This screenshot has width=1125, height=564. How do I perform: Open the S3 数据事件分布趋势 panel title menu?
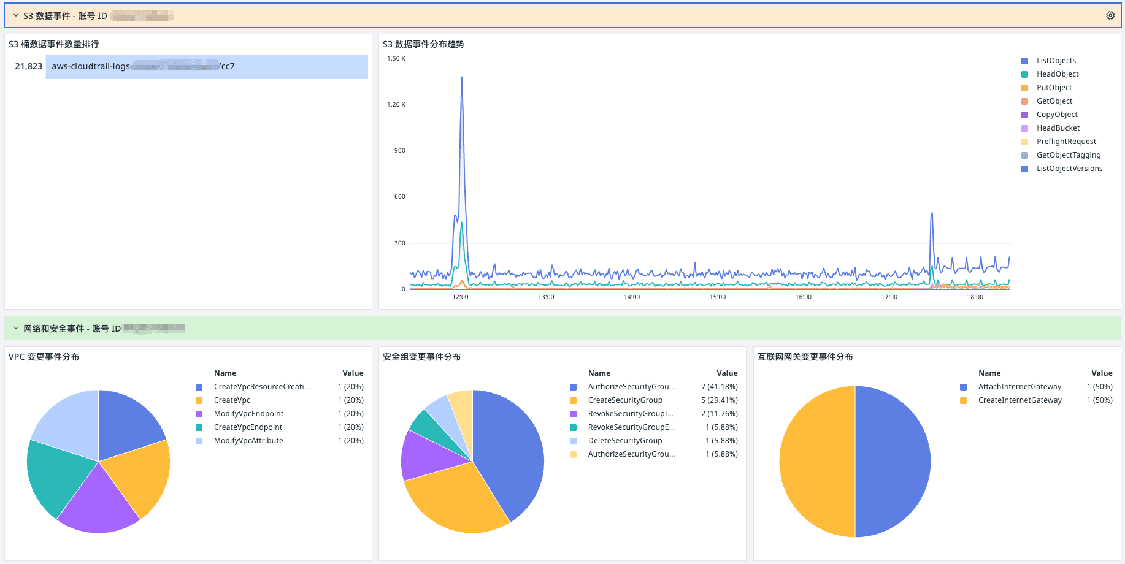tap(423, 44)
